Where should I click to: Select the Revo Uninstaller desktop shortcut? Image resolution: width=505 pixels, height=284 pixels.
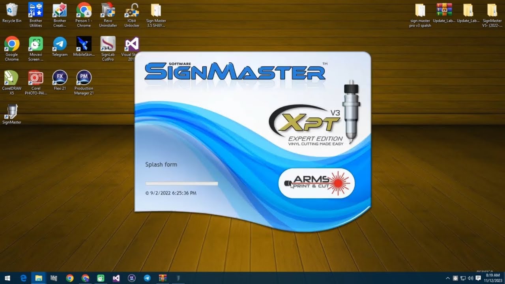108,15
